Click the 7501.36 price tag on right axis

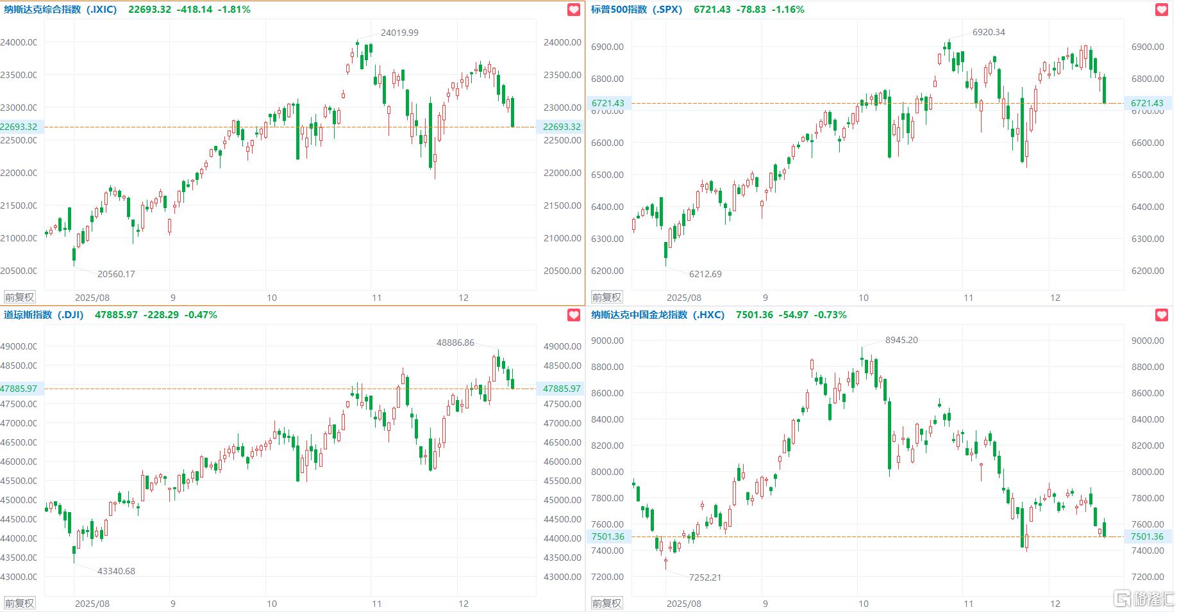click(1147, 536)
